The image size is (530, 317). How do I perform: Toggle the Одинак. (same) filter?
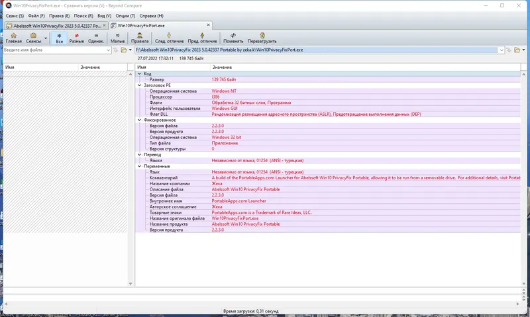click(96, 38)
